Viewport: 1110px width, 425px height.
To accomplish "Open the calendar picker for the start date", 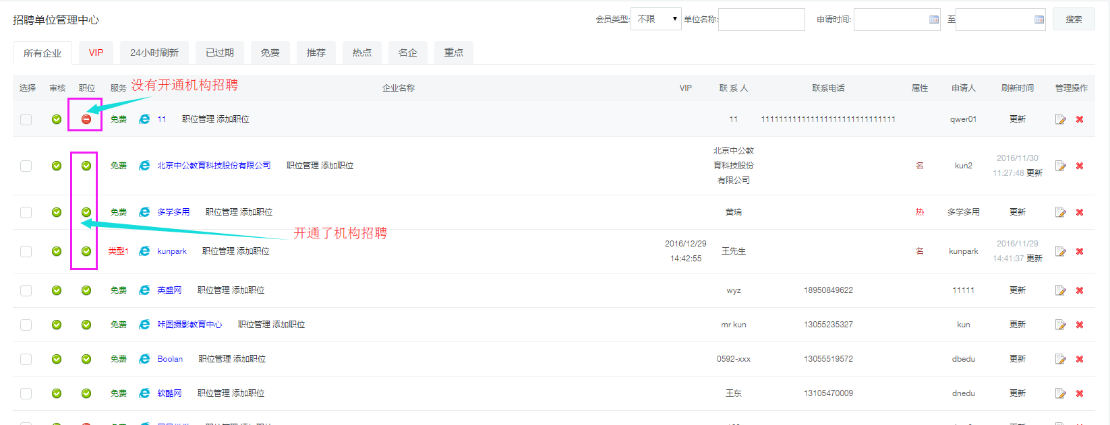I will point(934,20).
